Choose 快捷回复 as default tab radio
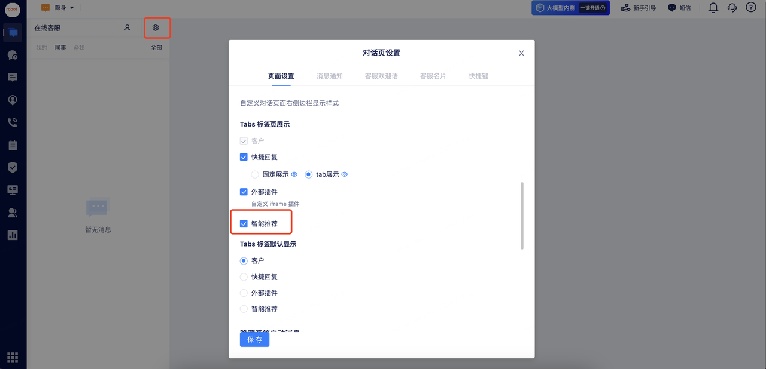This screenshot has width=766, height=369. point(244,277)
